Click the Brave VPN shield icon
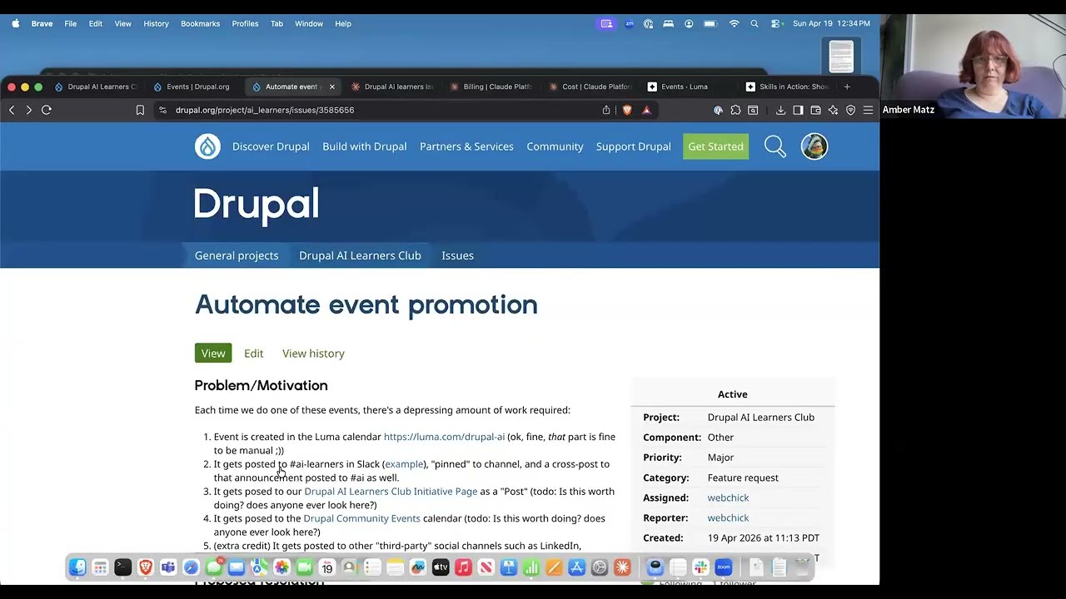This screenshot has height=599, width=1066. coord(850,110)
